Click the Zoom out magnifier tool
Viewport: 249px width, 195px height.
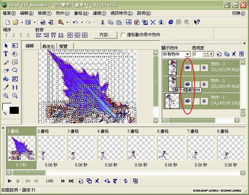(15, 95)
